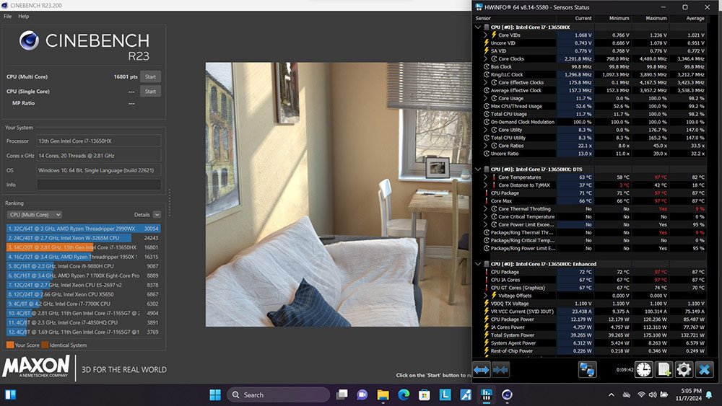Open volume speaker tray icon
722x406 pixels.
click(653, 394)
